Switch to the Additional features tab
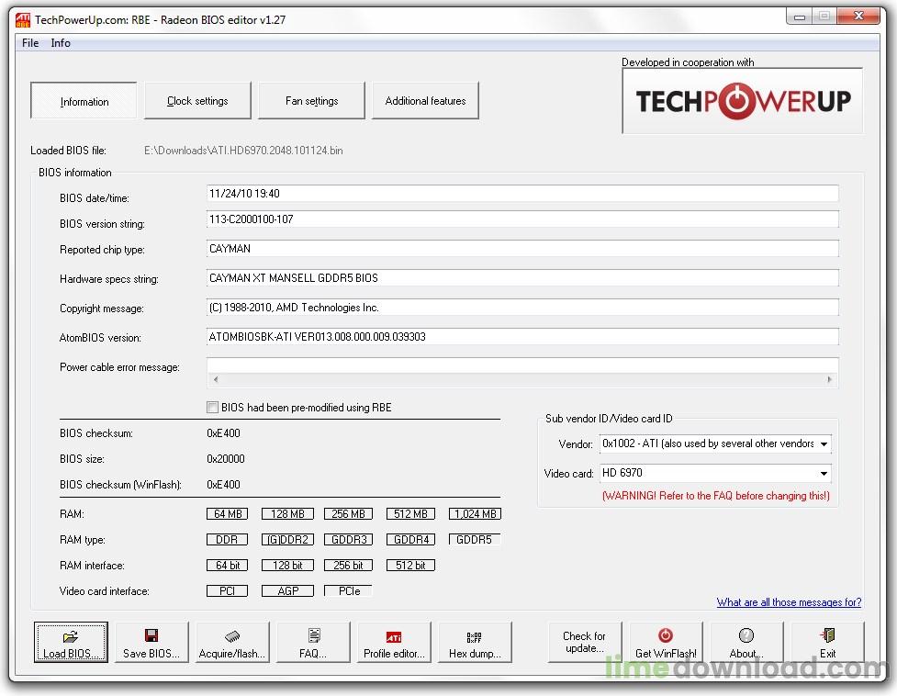 coord(425,101)
